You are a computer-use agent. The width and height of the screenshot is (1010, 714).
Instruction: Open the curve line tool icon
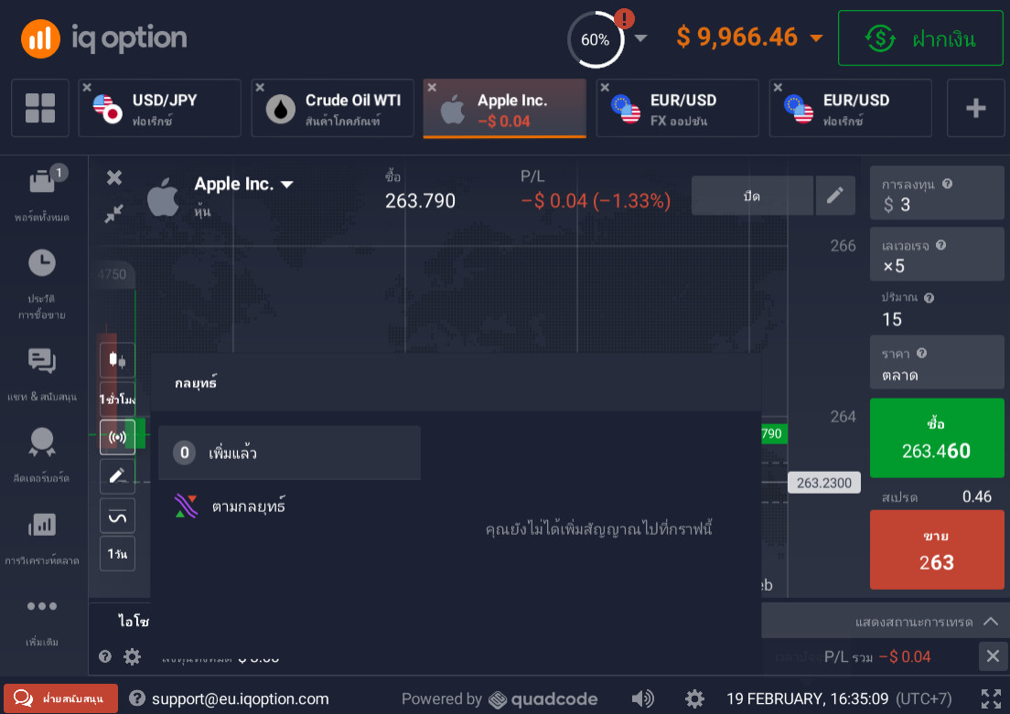[117, 516]
